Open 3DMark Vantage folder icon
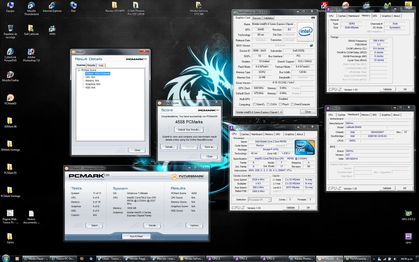419x262 pixels. tap(10, 146)
